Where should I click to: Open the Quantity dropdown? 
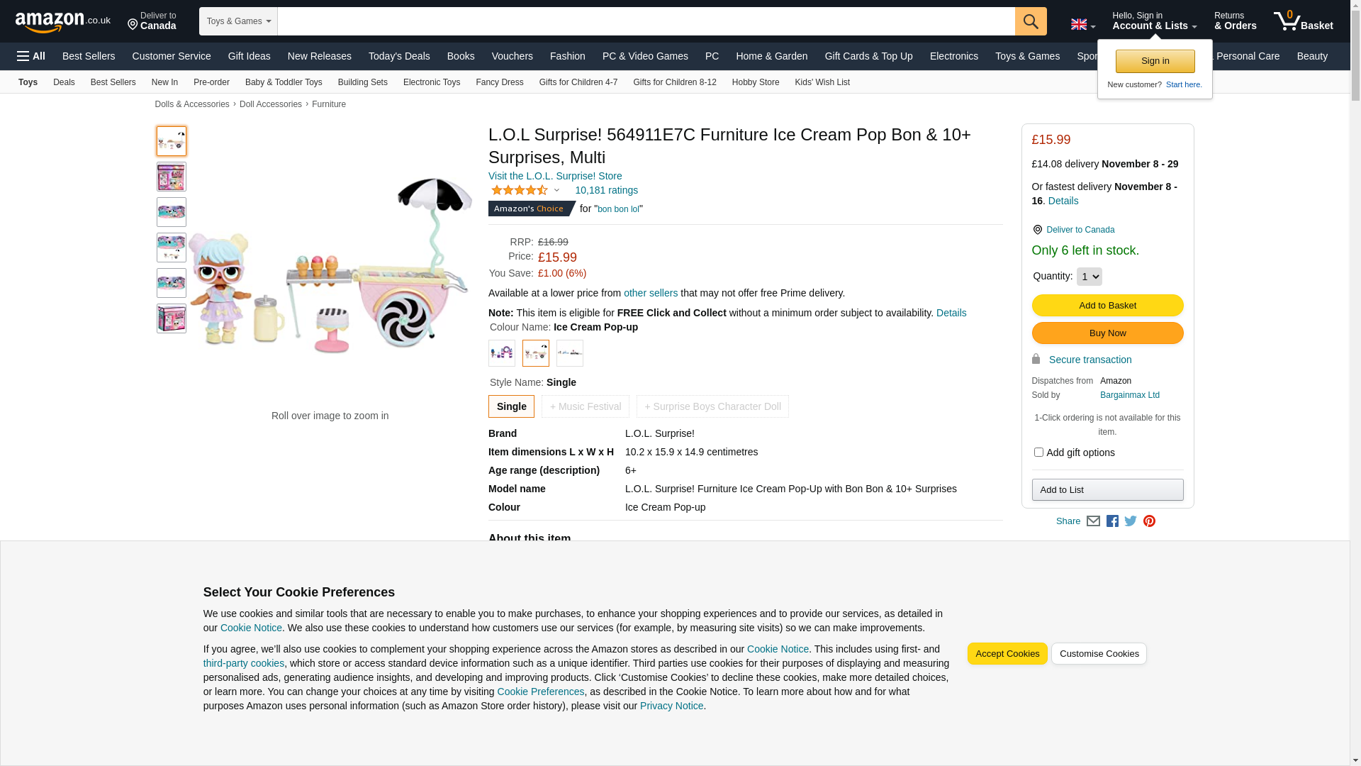(1089, 277)
